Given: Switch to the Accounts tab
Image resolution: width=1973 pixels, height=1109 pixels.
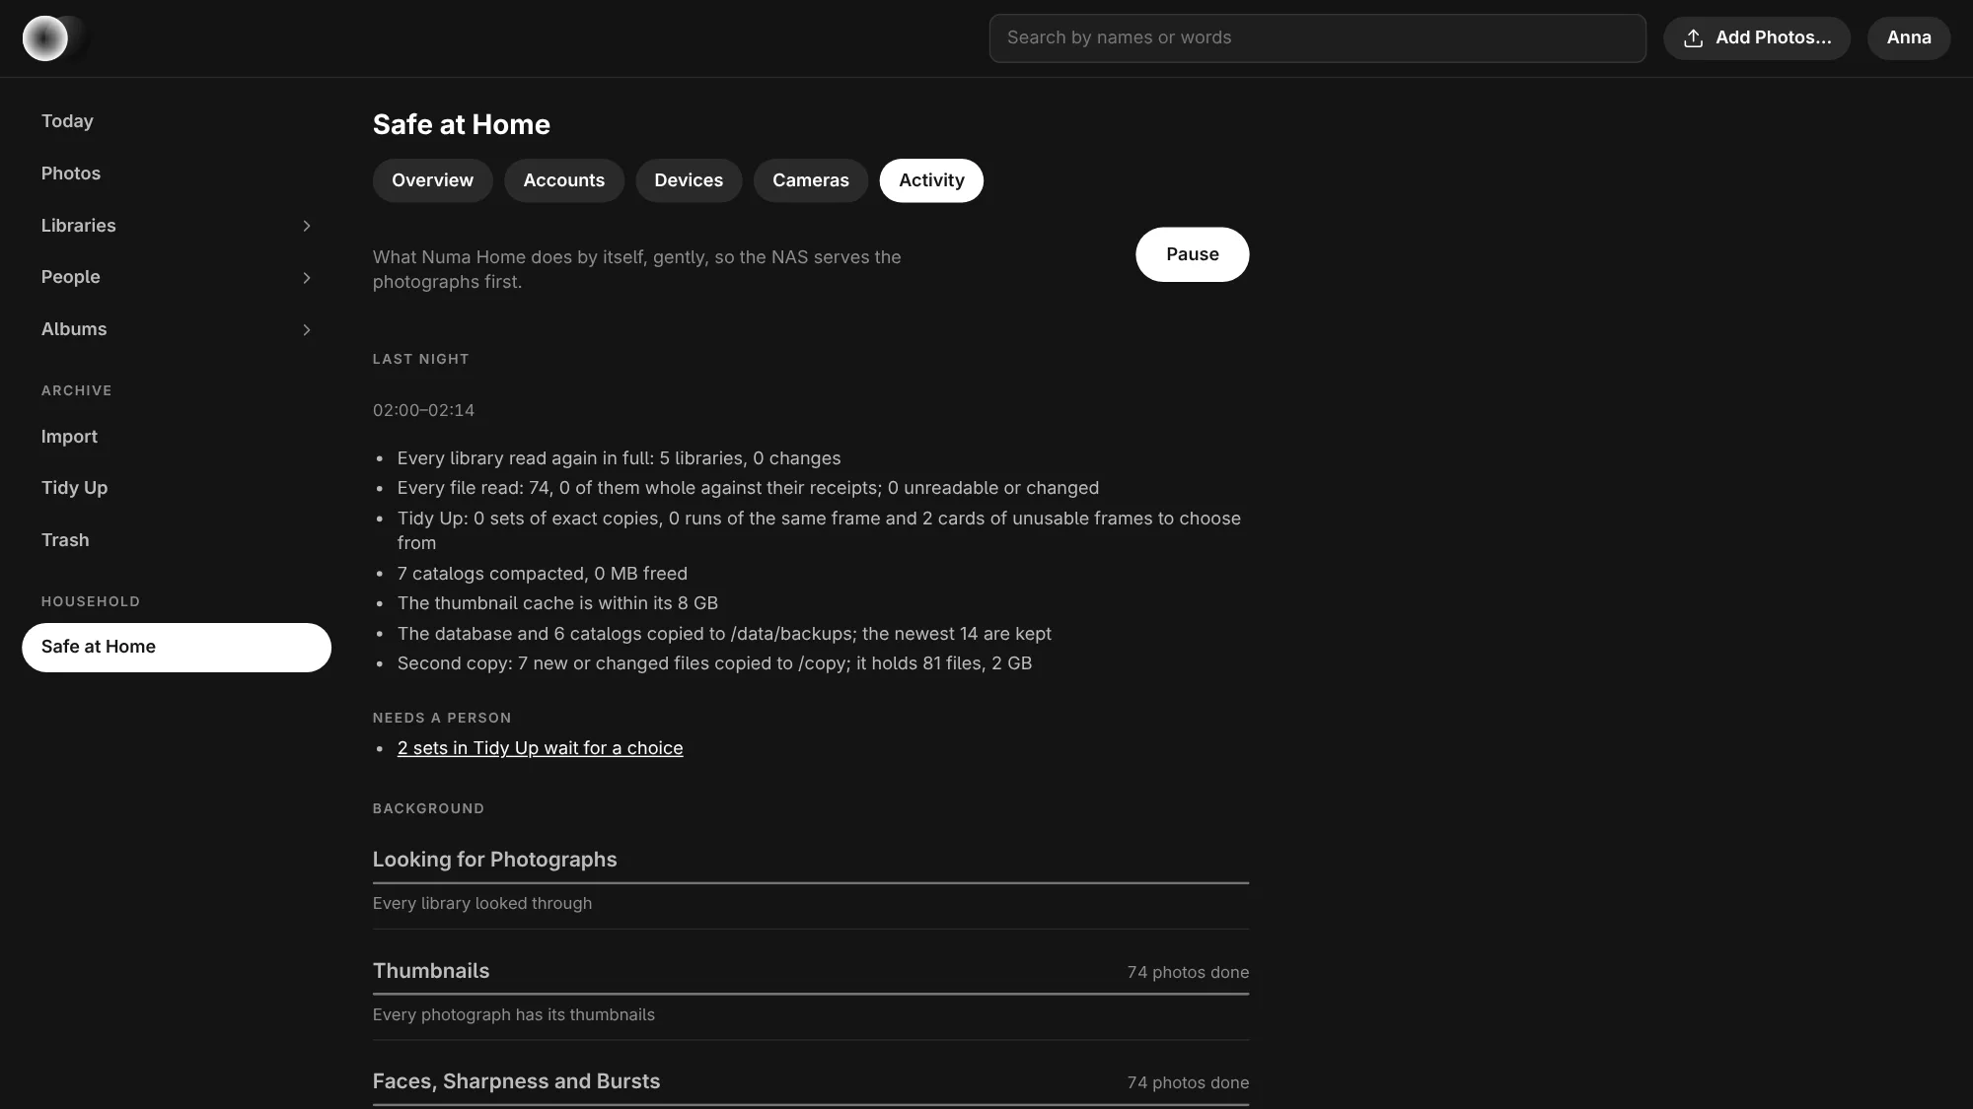Looking at the screenshot, I should point(563,180).
